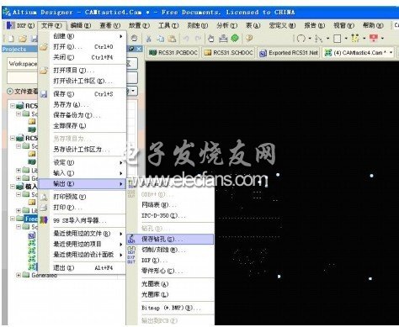Click the arc drawing tool icon
The height and width of the screenshot is (327, 399).
(301, 39)
